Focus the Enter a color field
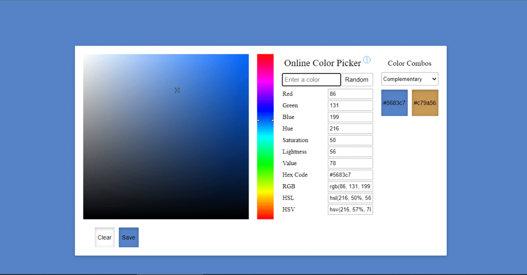 (x=311, y=80)
